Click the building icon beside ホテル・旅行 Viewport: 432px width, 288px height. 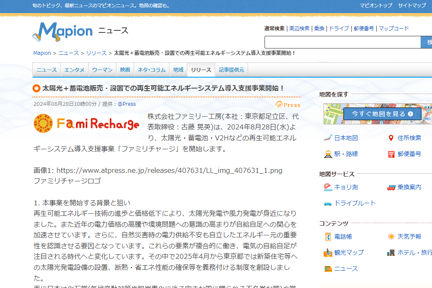(x=391, y=253)
